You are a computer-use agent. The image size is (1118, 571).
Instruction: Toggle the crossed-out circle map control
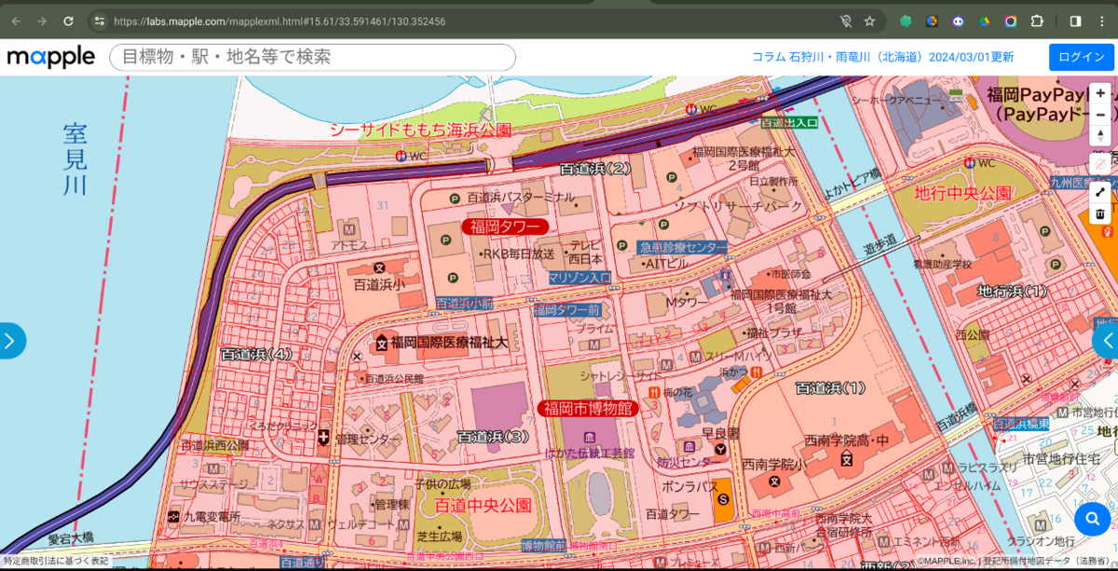pyautogui.click(x=1100, y=163)
